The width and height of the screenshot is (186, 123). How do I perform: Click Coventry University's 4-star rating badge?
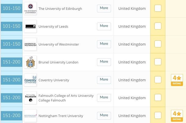177,80
